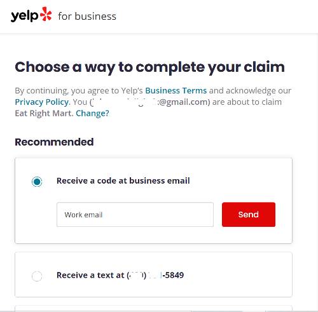This screenshot has width=318, height=312.
Task: Click the red Send button
Action: pos(249,214)
